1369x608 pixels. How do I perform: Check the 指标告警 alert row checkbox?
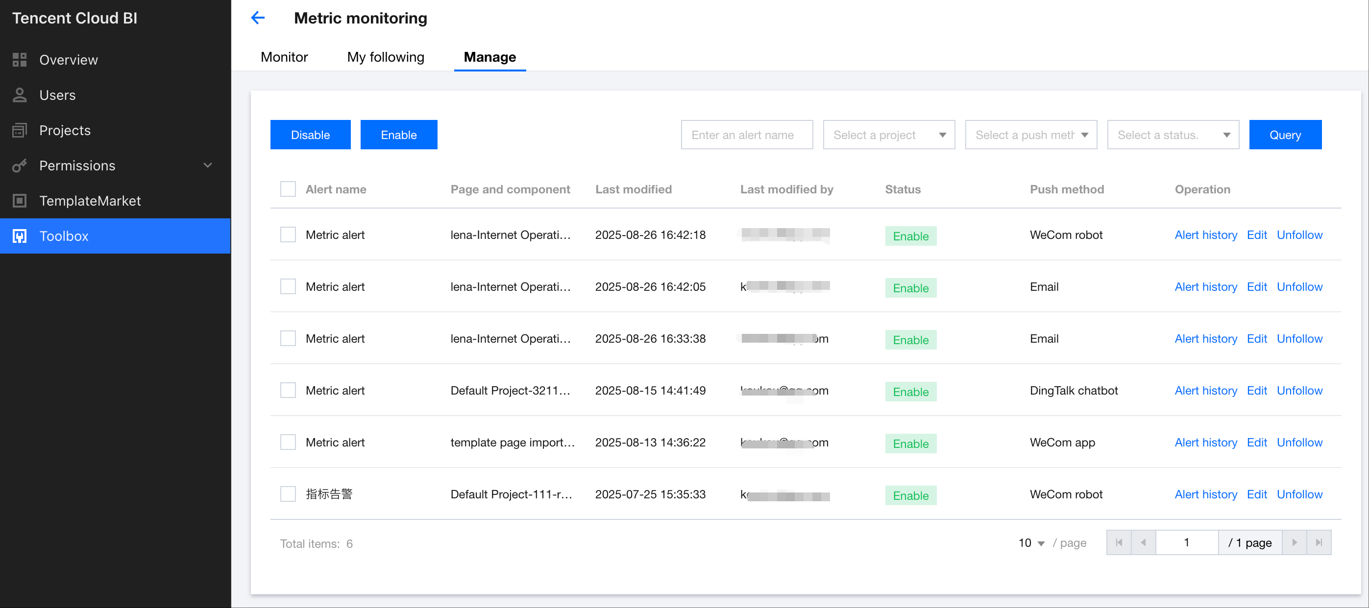[288, 494]
